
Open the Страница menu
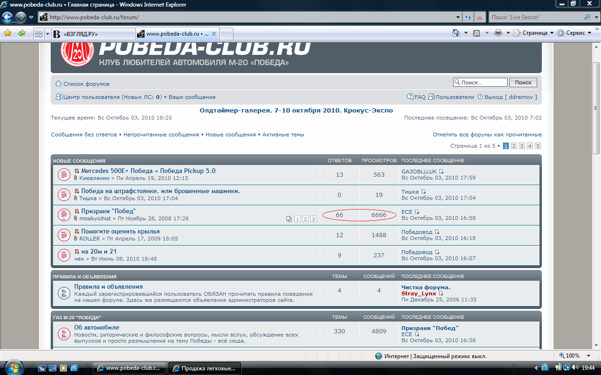(533, 33)
